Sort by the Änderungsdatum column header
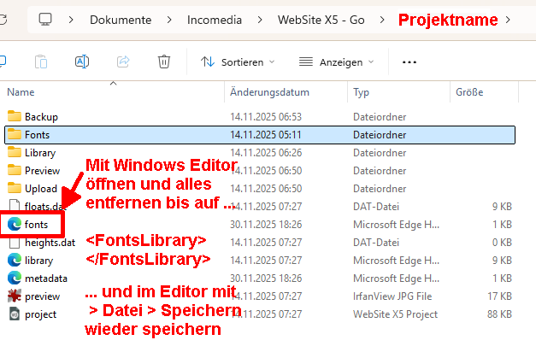 tap(269, 92)
